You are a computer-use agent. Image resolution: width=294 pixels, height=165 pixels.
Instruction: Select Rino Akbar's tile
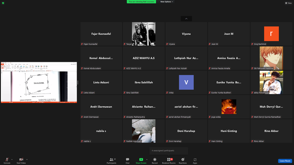(x=271, y=131)
